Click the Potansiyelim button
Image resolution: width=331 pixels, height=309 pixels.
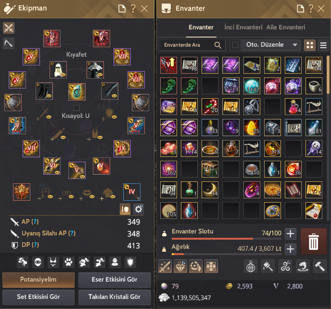38,280
